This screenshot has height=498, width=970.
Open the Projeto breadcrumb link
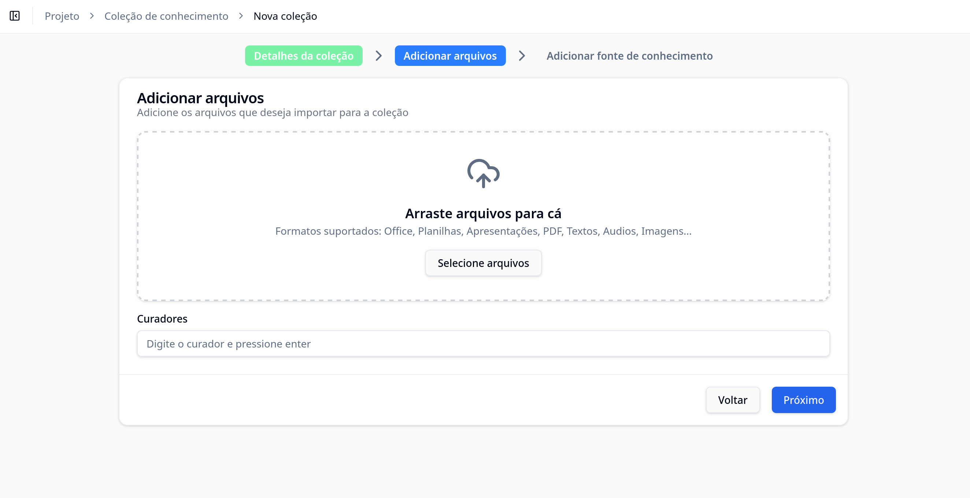click(62, 16)
